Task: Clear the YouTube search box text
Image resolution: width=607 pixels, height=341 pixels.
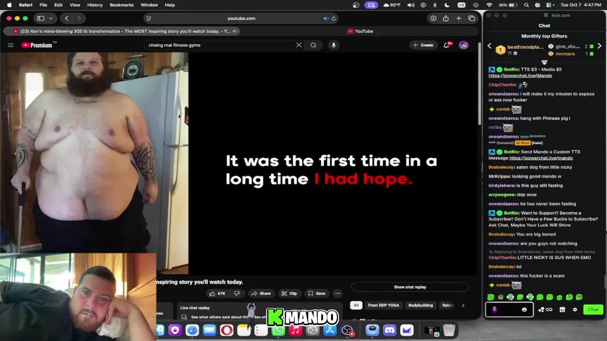Action: tap(299, 45)
